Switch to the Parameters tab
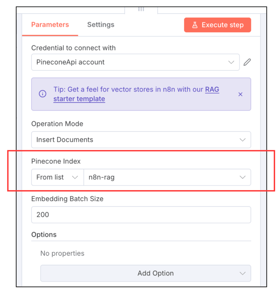The width and height of the screenshot is (279, 292). [x=50, y=25]
